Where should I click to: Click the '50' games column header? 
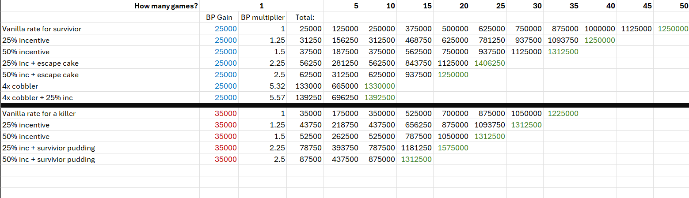pos(671,6)
